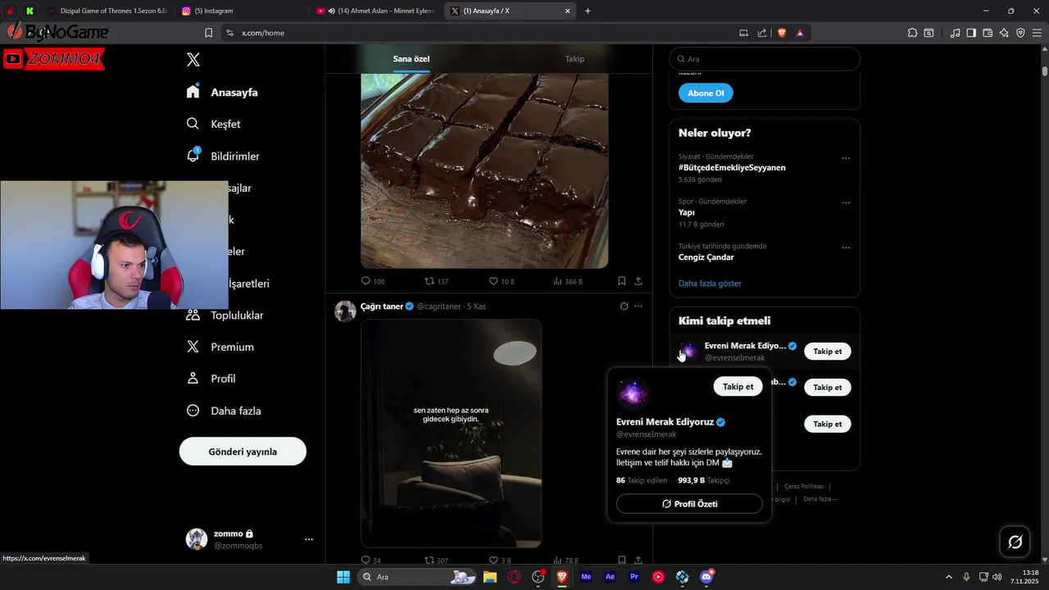Open Brave Wallet icon
Screen dimensions: 1049x590
click(x=988, y=33)
